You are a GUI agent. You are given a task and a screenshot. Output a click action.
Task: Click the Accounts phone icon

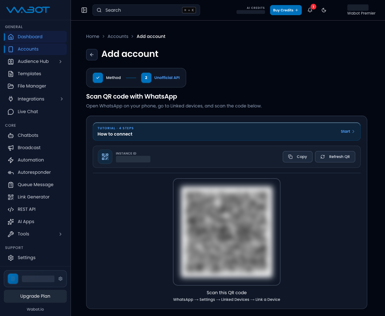pos(11,49)
